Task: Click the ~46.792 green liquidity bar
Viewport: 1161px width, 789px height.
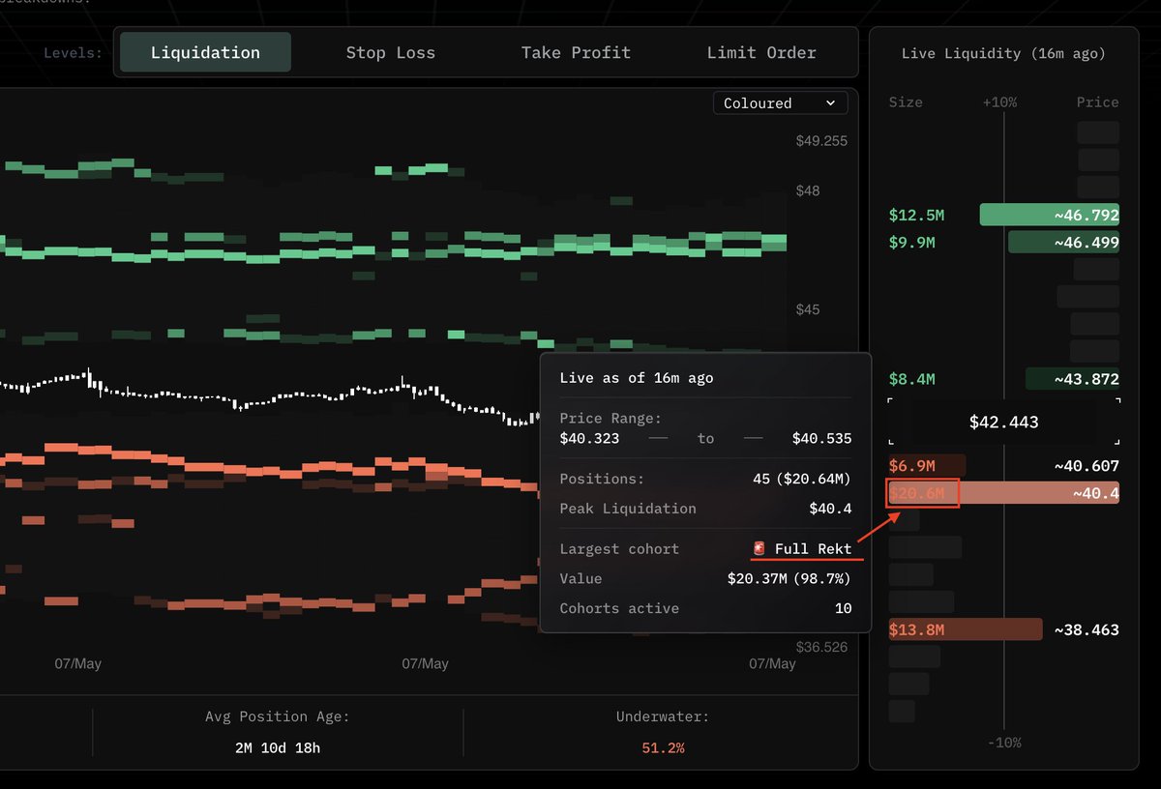Action: tap(1050, 215)
